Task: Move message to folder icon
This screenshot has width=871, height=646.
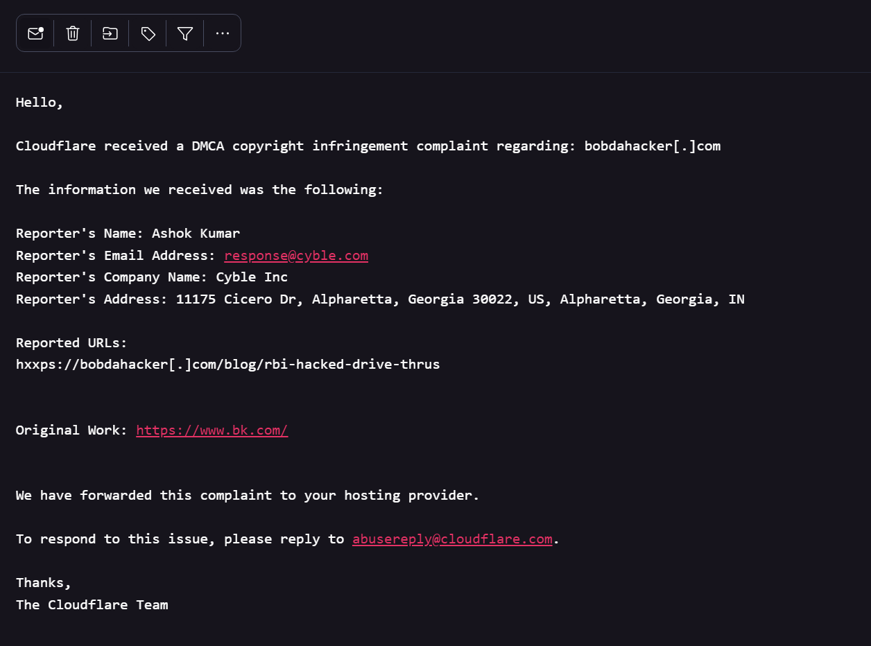Action: click(110, 33)
